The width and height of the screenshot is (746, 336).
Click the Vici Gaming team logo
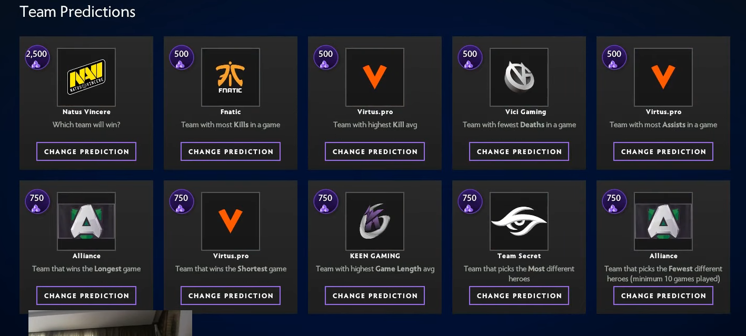click(x=519, y=77)
